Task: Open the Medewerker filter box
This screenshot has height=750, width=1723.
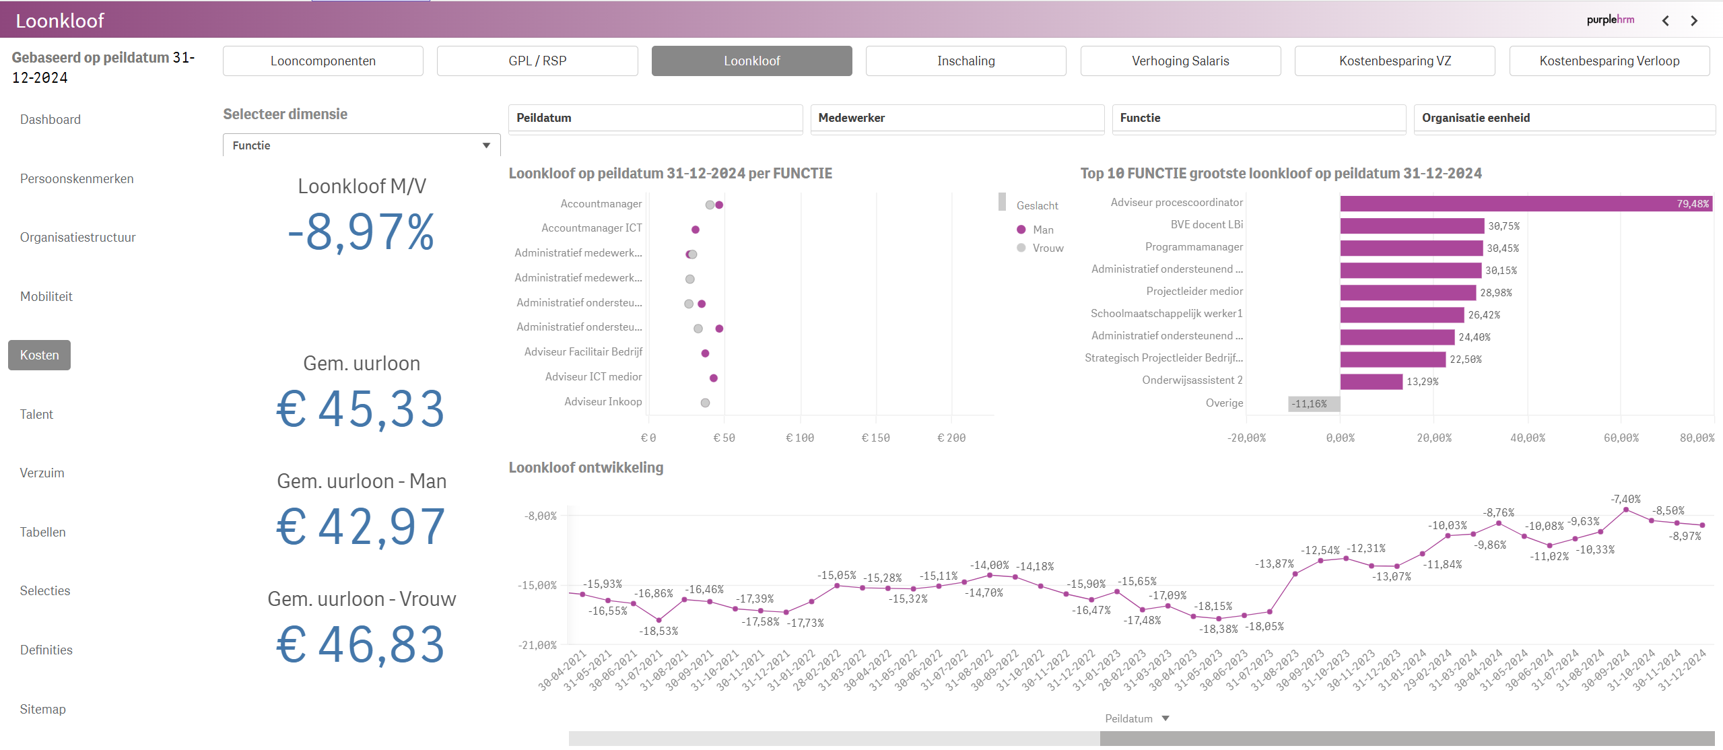Action: 956,118
